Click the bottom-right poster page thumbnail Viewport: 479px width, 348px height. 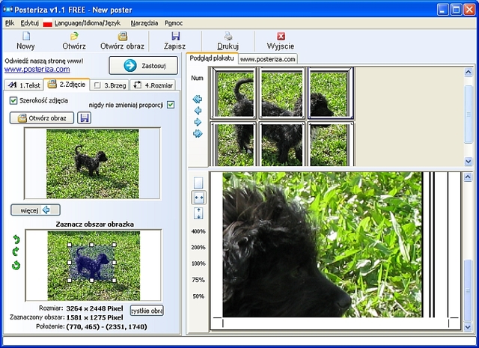pos(331,144)
